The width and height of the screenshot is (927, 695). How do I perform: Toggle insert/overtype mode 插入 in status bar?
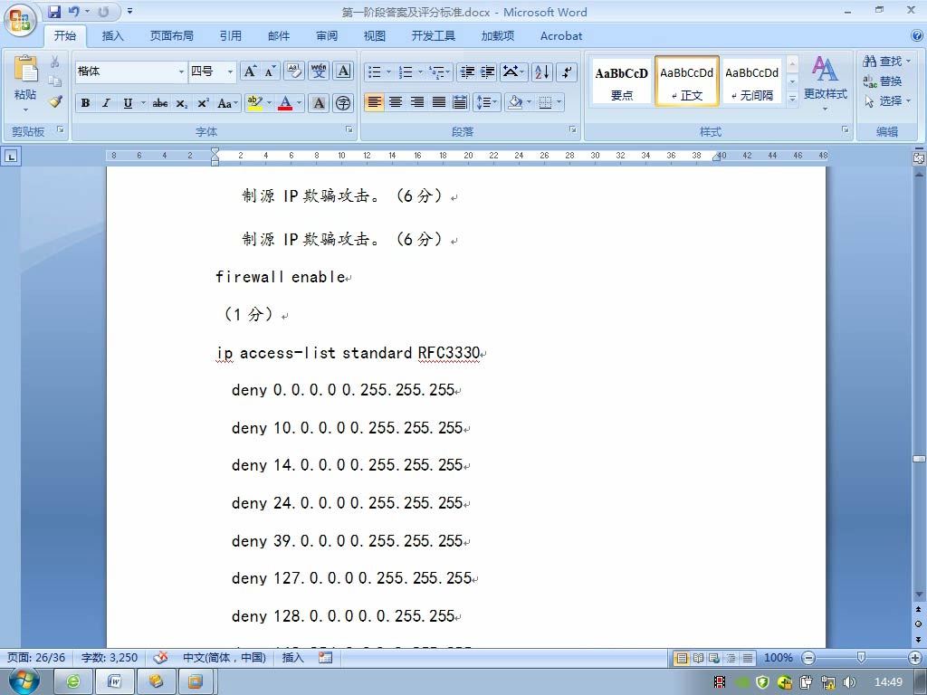292,657
